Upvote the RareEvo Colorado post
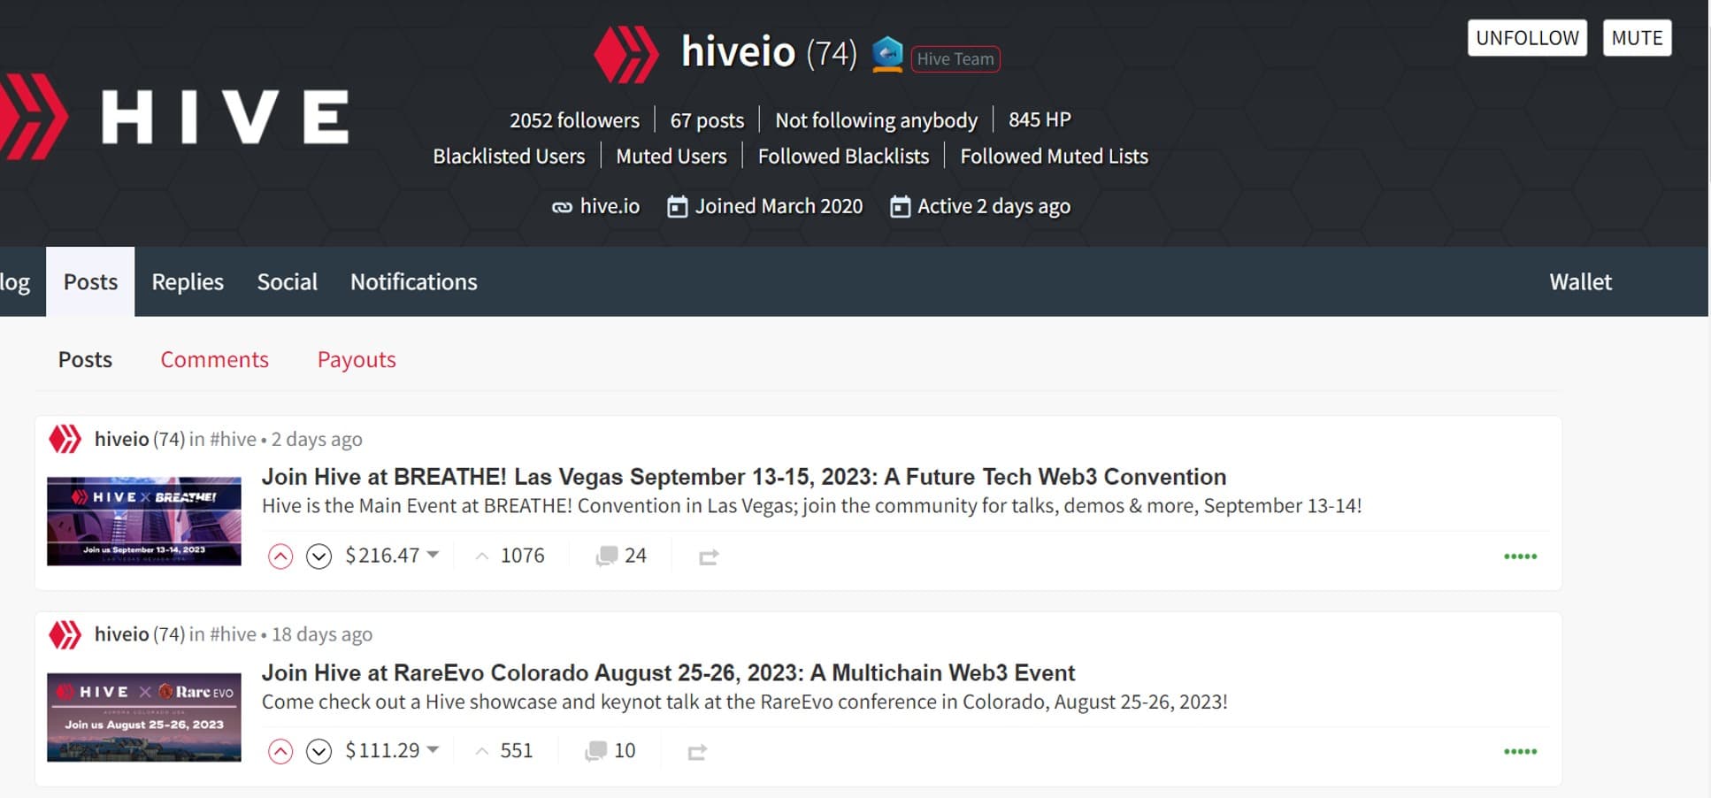Screen dimensions: 1711x798 click(x=280, y=751)
